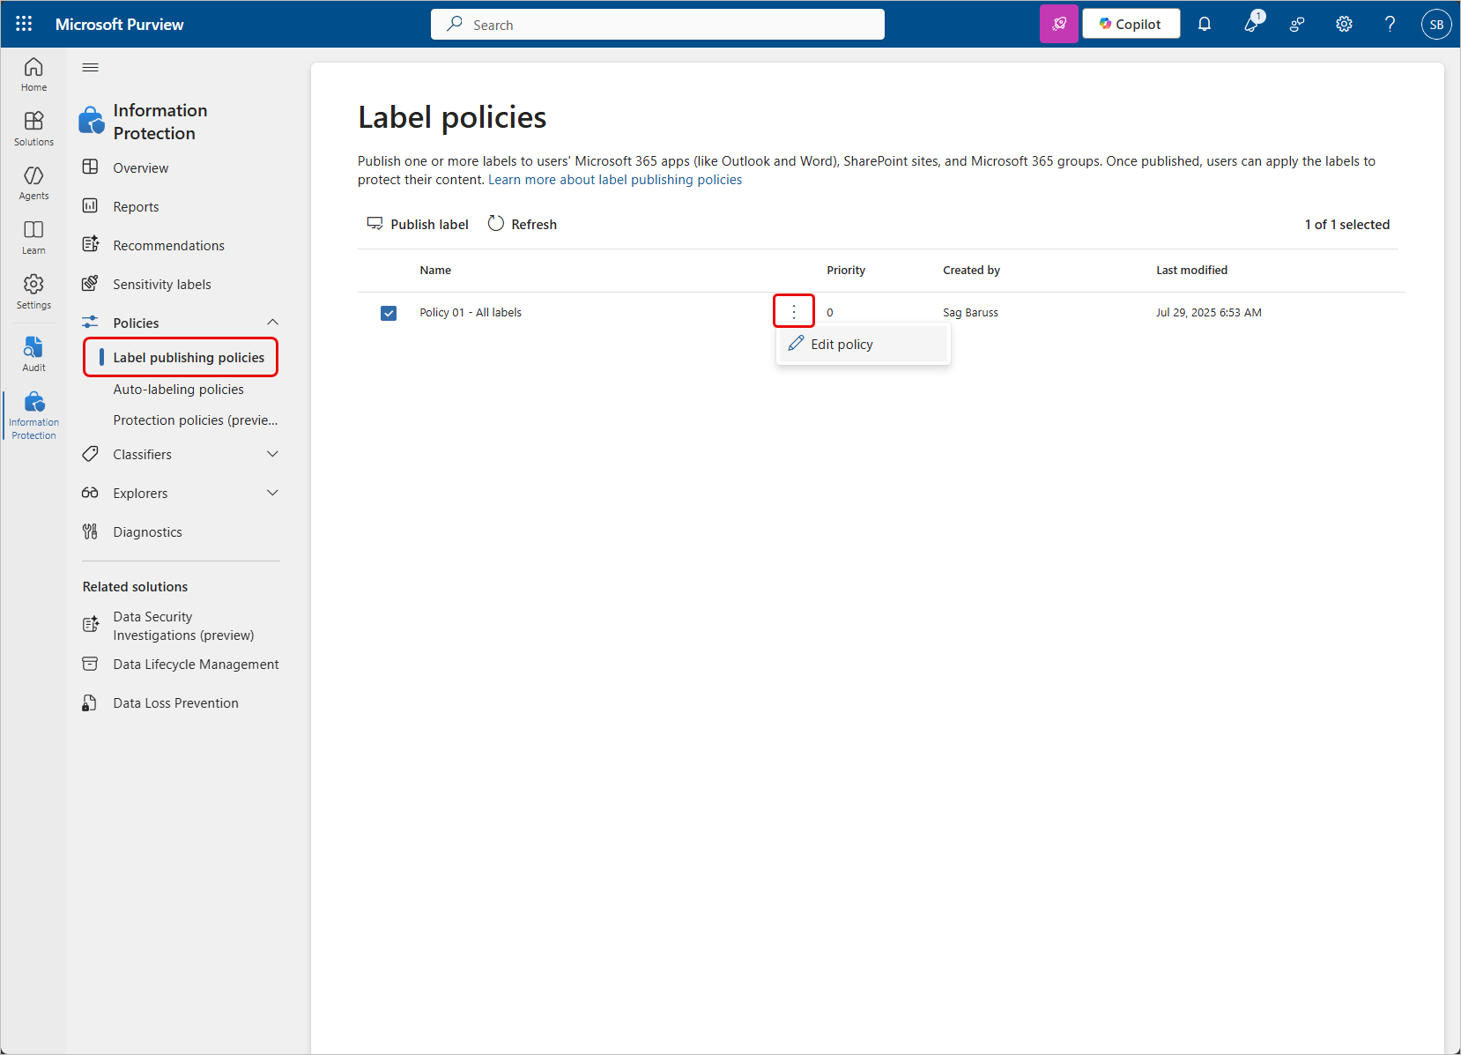The image size is (1461, 1055).
Task: Open the notifications bell
Action: coord(1205,24)
